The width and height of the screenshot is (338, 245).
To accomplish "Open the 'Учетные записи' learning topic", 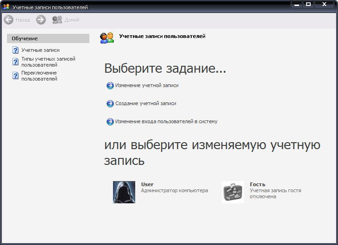I will point(40,50).
